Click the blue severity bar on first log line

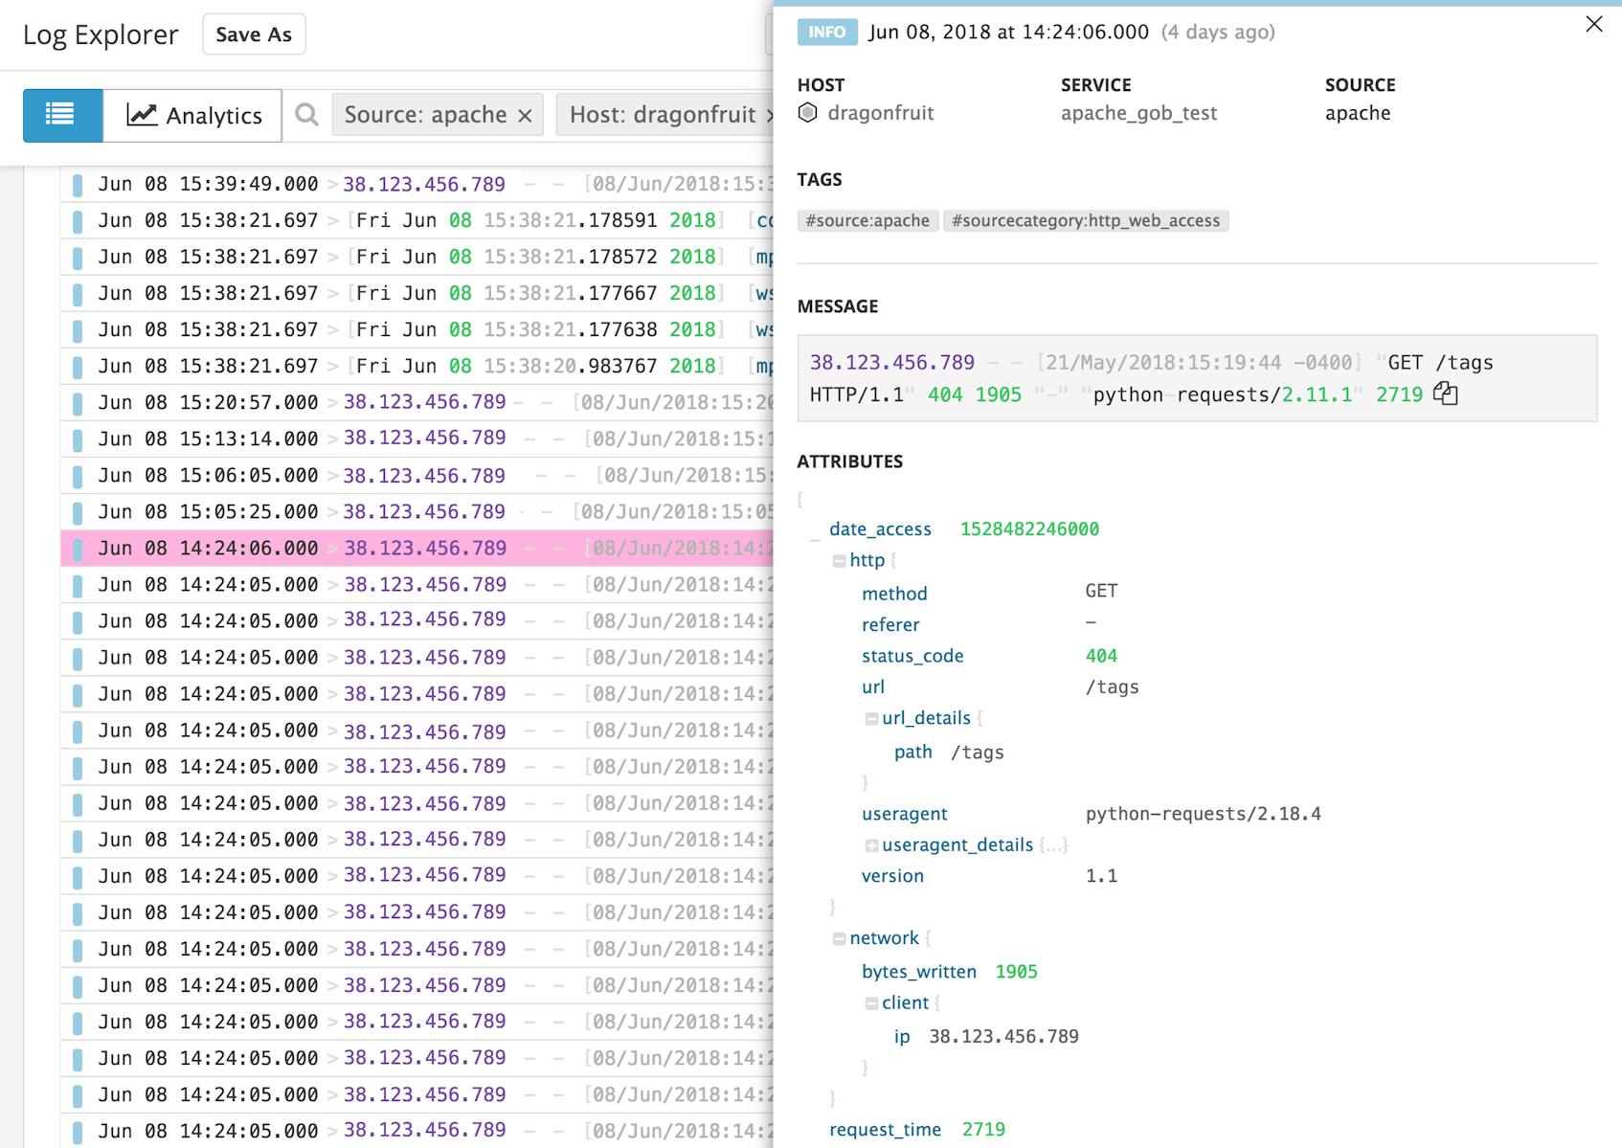pyautogui.click(x=79, y=183)
